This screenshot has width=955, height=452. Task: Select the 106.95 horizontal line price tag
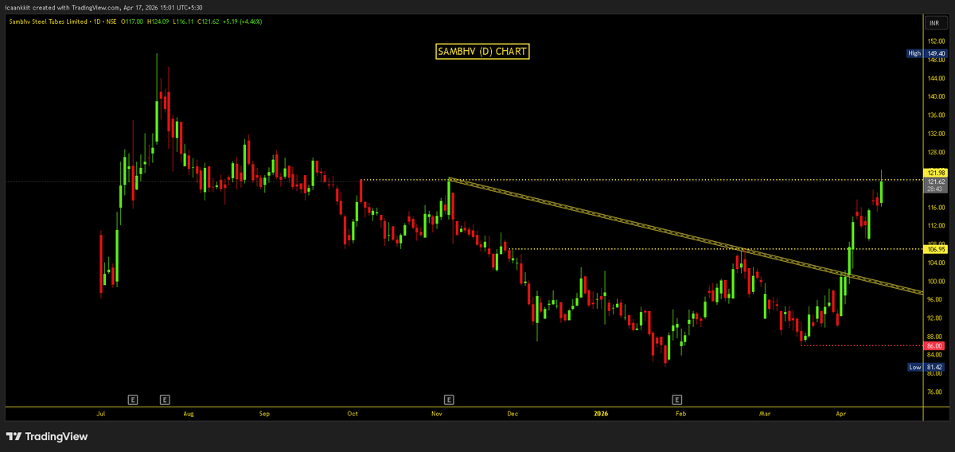(935, 249)
